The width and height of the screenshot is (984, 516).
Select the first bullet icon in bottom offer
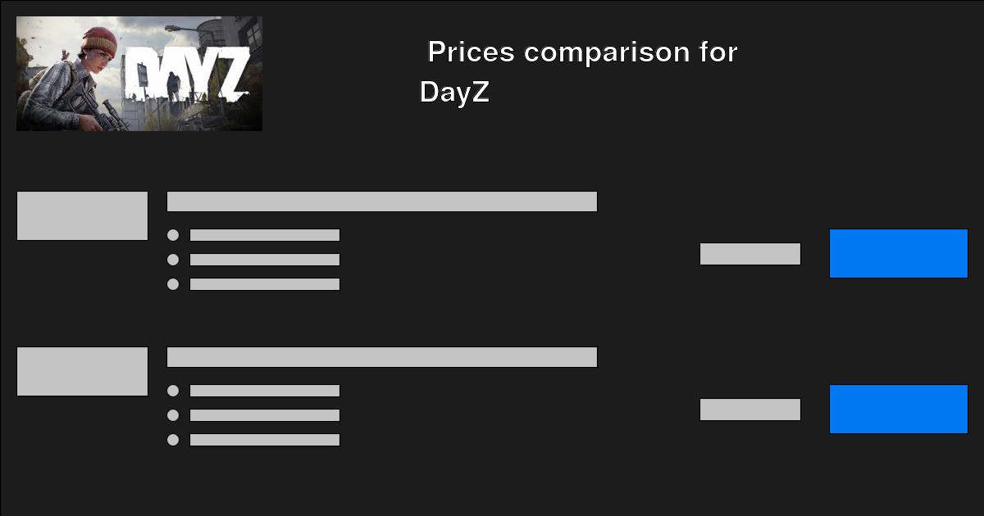[173, 391]
